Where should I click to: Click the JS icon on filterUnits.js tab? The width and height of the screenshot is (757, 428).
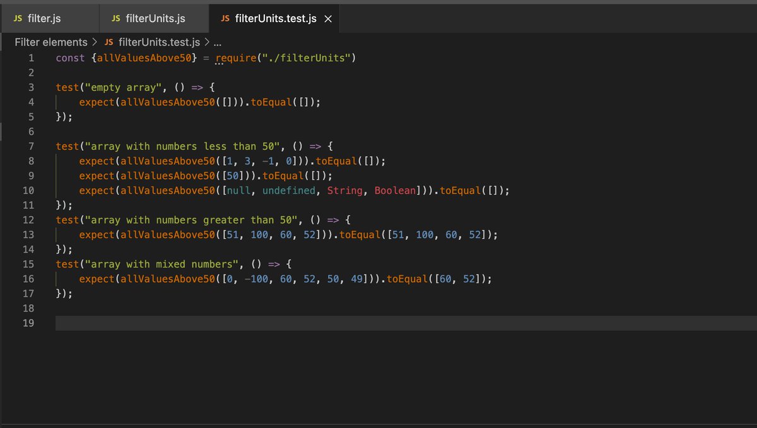[x=115, y=19]
